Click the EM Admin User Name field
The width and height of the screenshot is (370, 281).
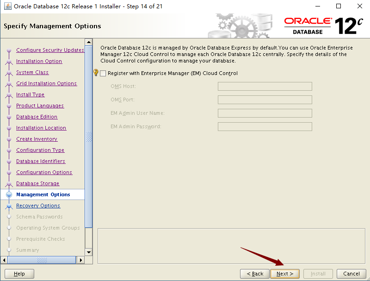tap(265, 113)
